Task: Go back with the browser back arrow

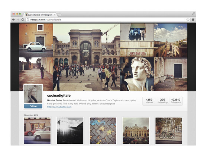Action: pos(13,20)
